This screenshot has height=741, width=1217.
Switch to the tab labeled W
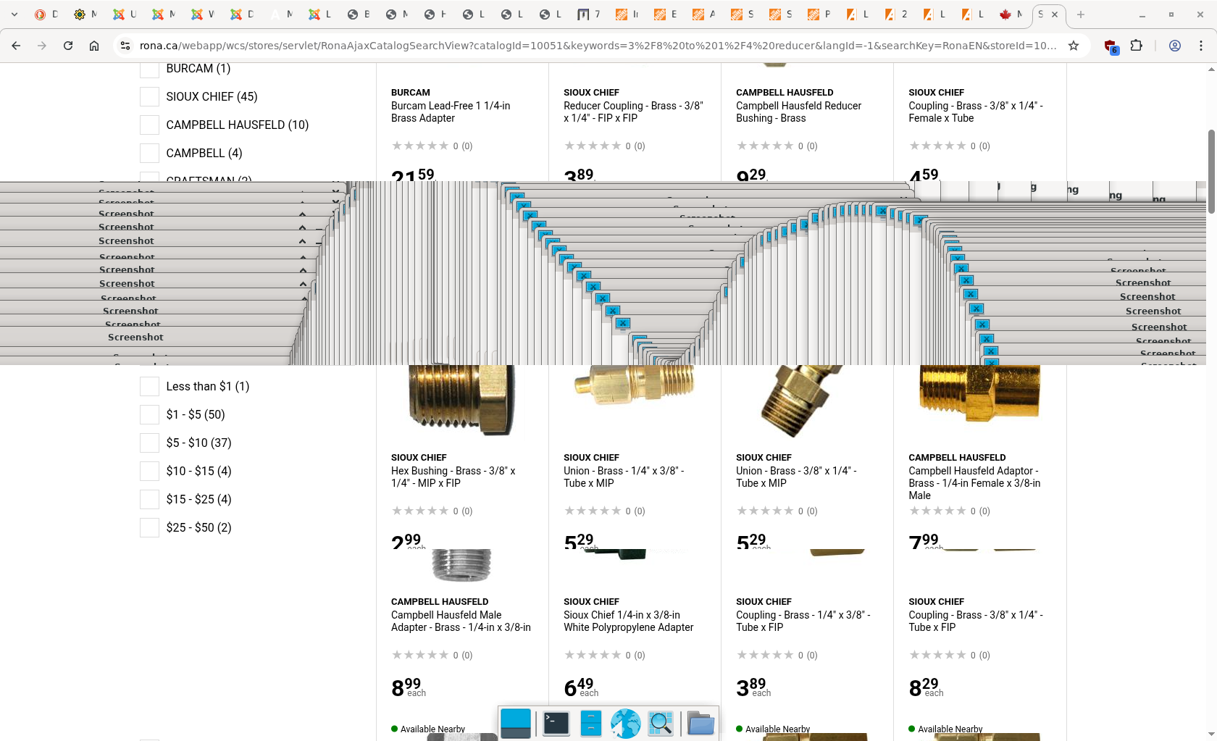(203, 14)
